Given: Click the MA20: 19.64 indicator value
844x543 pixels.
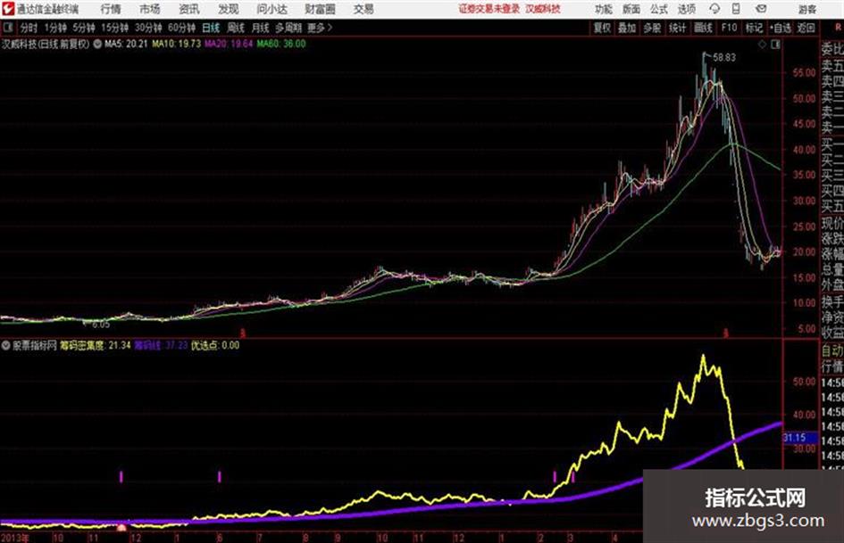Looking at the screenshot, I should tap(229, 44).
